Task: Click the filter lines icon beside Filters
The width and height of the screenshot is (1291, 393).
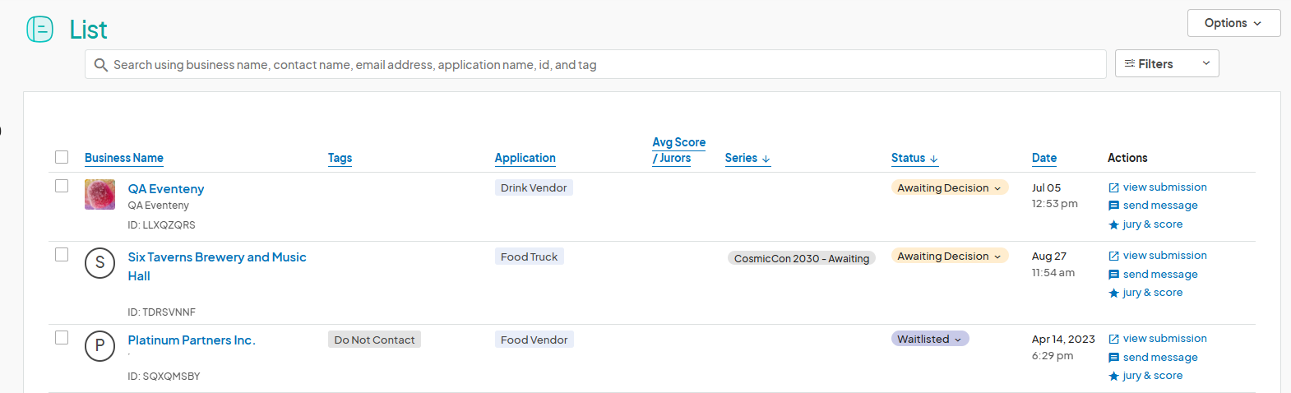Action: (1130, 64)
